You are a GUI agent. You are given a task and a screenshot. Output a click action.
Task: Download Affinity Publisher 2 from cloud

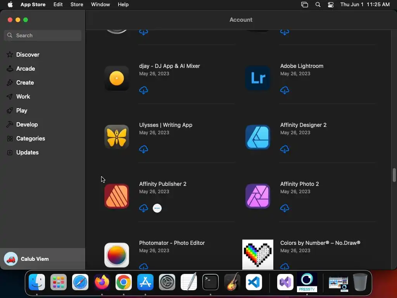tap(143, 208)
